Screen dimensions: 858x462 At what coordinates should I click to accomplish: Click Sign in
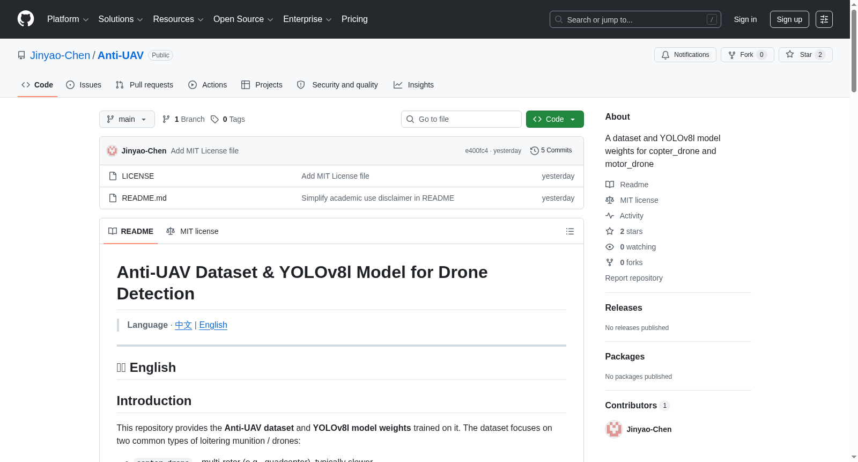point(745,19)
